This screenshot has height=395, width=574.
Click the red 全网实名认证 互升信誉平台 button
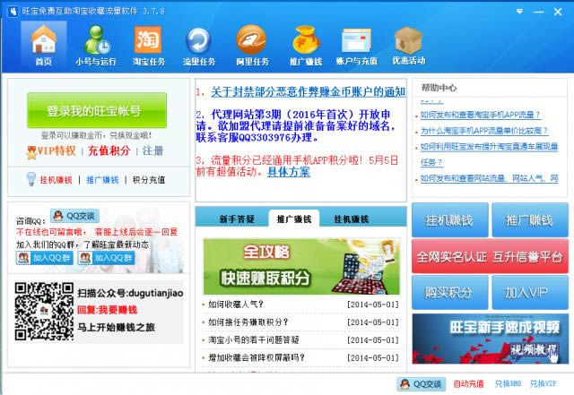tap(490, 256)
